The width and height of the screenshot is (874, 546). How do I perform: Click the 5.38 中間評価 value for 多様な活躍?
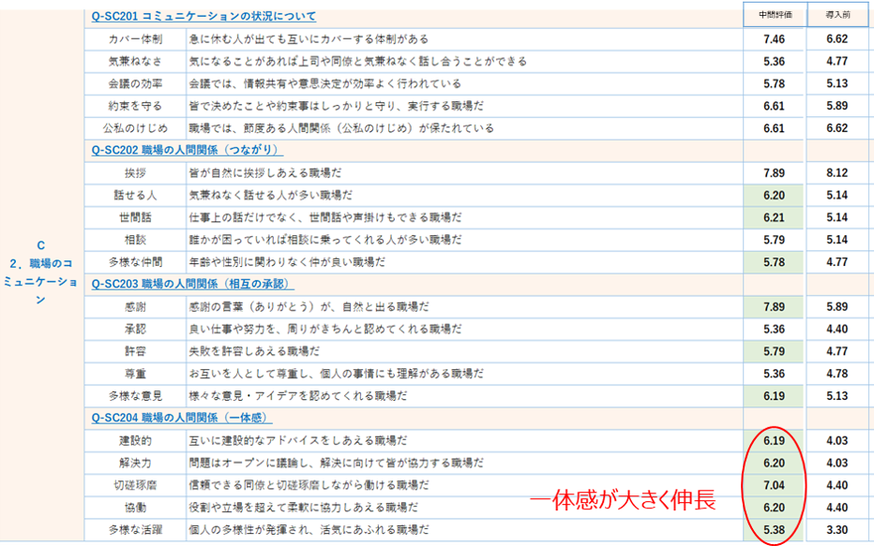point(775,530)
